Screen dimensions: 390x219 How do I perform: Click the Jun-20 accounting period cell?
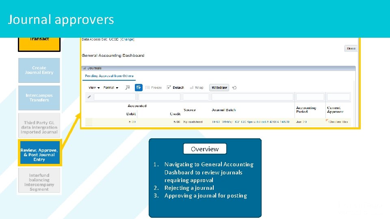pyautogui.click(x=301, y=122)
